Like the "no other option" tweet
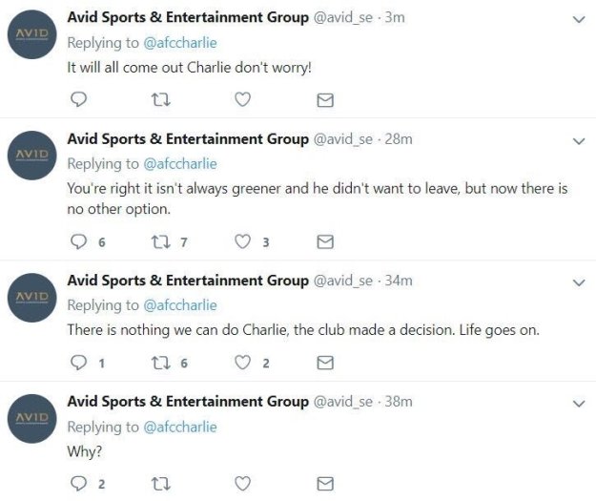Viewport: 596px width, 501px height. [242, 241]
